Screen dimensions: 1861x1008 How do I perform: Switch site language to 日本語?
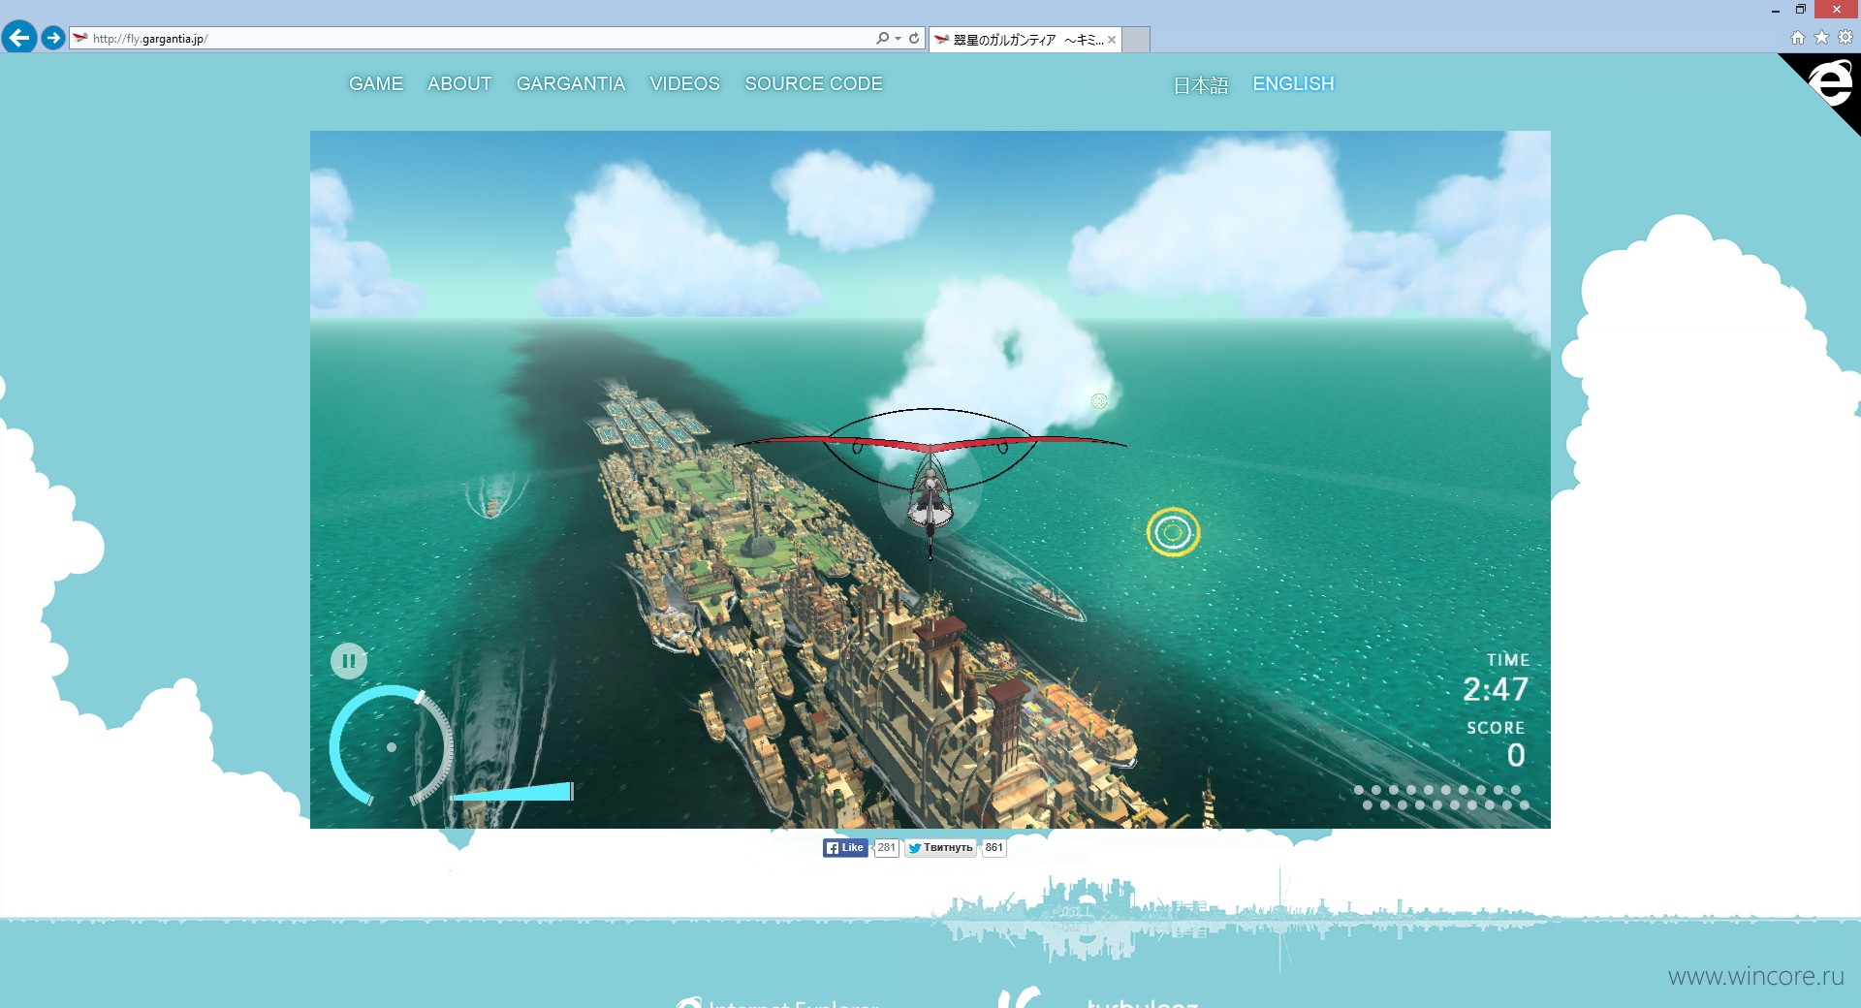(x=1201, y=85)
